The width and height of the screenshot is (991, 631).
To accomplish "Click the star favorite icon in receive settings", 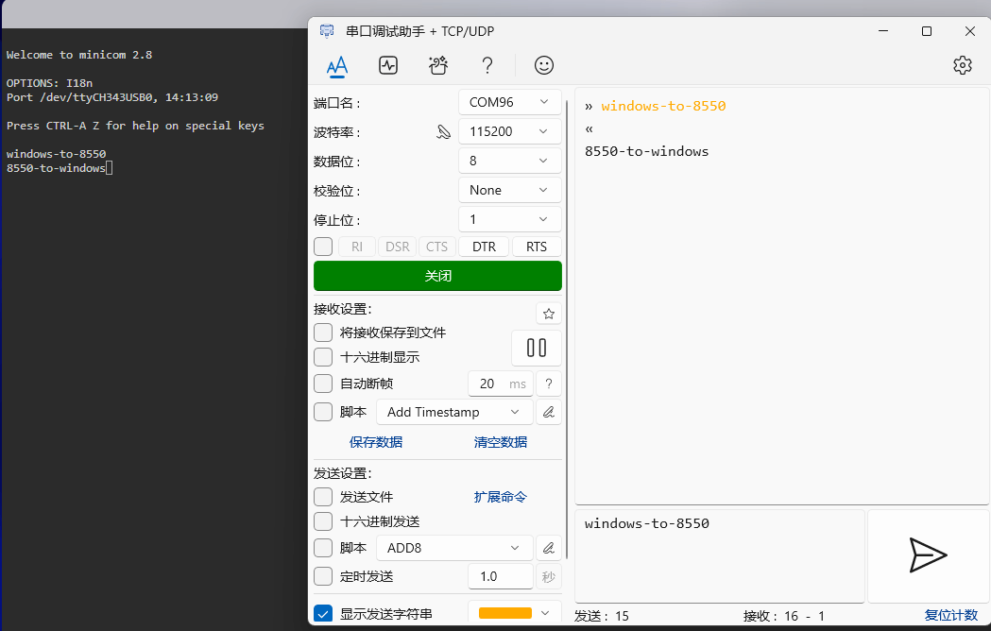I will pyautogui.click(x=549, y=314).
